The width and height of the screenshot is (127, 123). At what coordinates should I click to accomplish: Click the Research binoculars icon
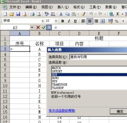coord(53,14)
